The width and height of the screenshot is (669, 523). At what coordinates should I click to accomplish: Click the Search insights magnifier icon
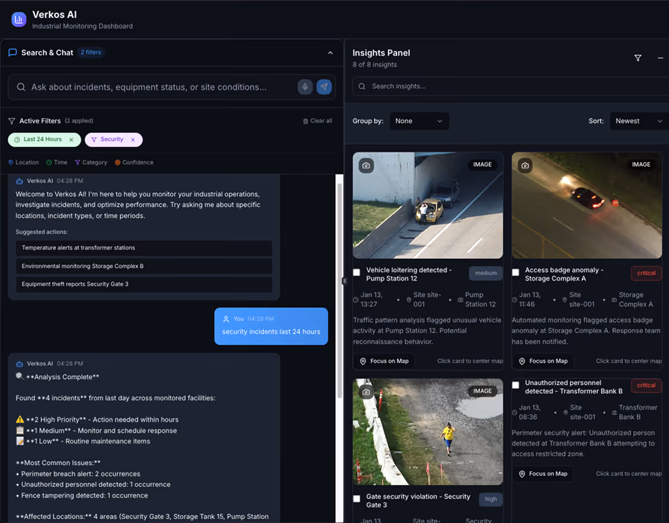pos(362,86)
